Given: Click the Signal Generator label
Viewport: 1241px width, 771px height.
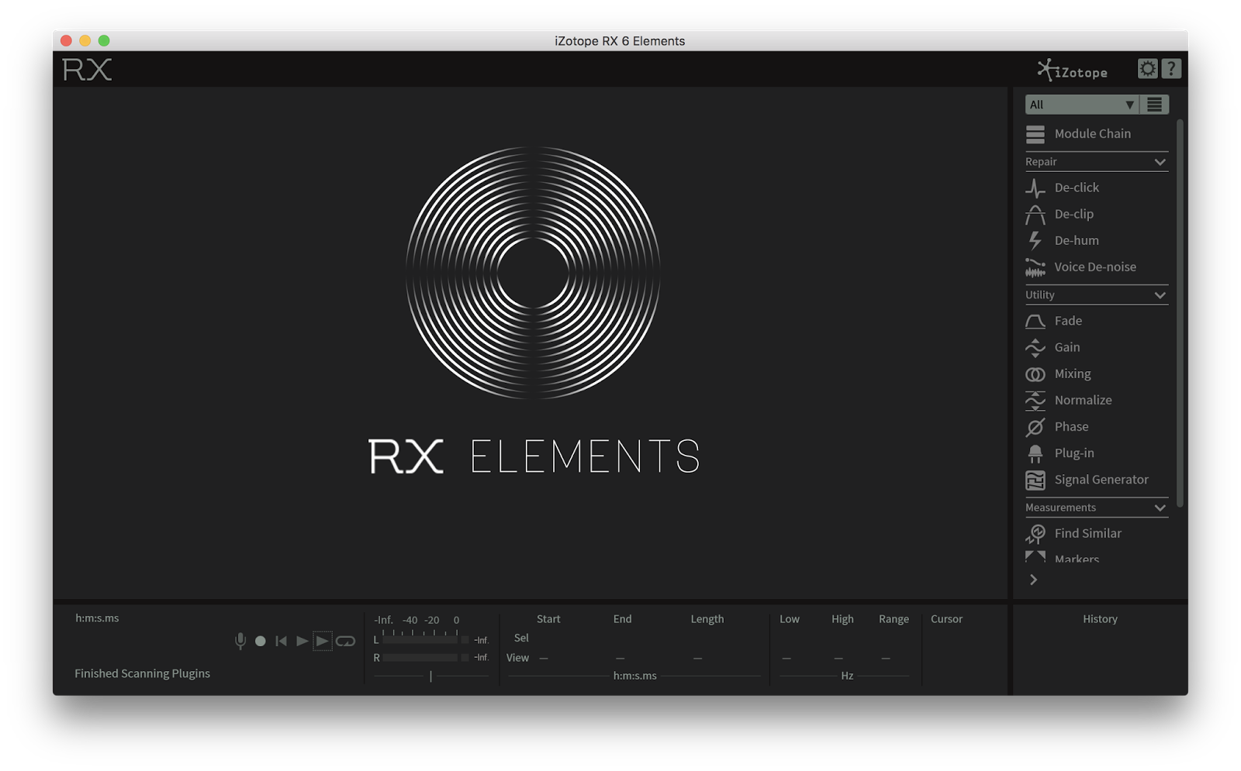Looking at the screenshot, I should click(1101, 479).
